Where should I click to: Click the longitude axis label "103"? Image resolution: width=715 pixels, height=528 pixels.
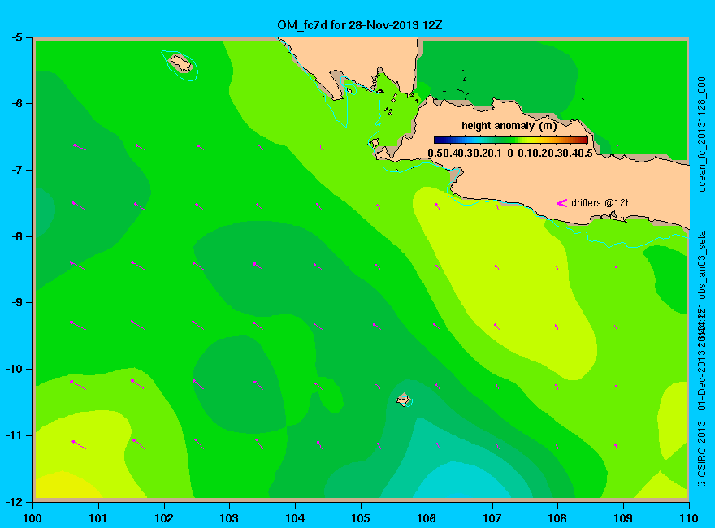229,518
